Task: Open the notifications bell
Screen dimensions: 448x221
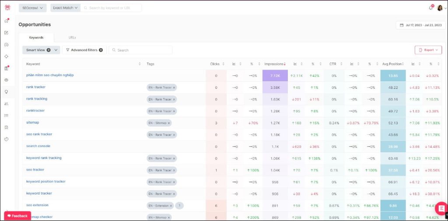Action: click(430, 8)
